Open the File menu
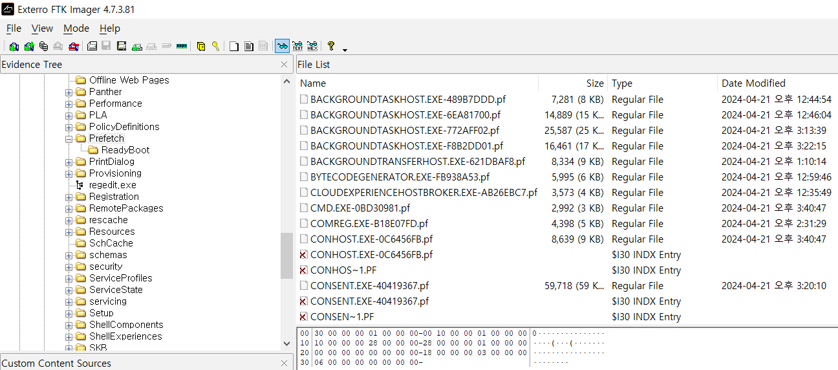This screenshot has height=370, width=838. (14, 28)
